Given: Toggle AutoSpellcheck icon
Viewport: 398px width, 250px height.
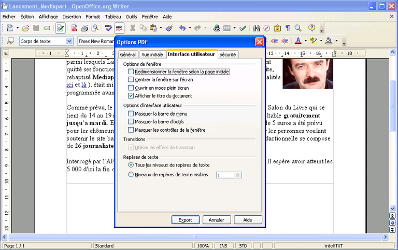Looking at the screenshot, I should pyautogui.click(x=119, y=28).
